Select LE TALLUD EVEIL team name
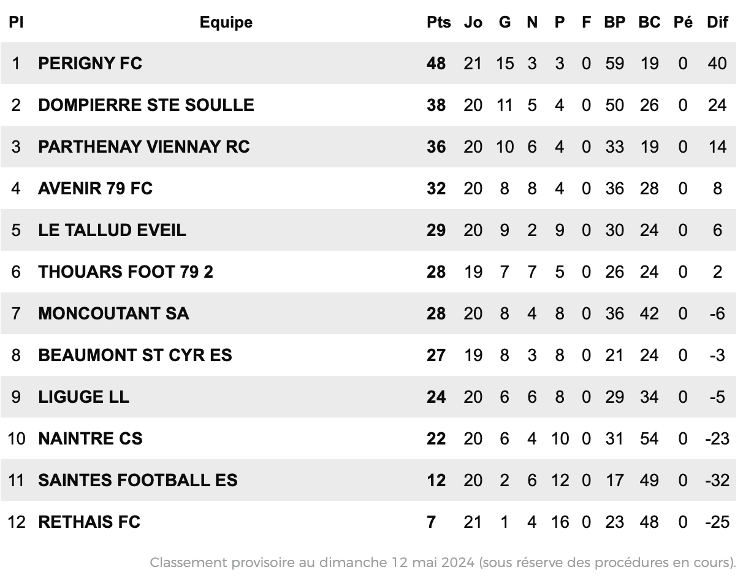The width and height of the screenshot is (743, 580). [112, 230]
